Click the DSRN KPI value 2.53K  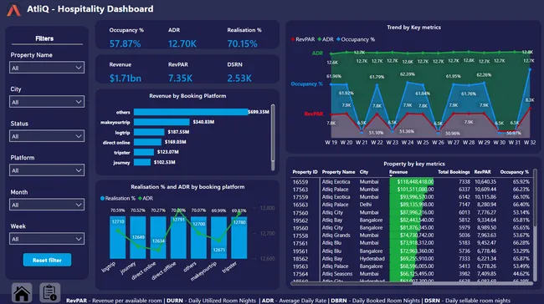coord(239,79)
